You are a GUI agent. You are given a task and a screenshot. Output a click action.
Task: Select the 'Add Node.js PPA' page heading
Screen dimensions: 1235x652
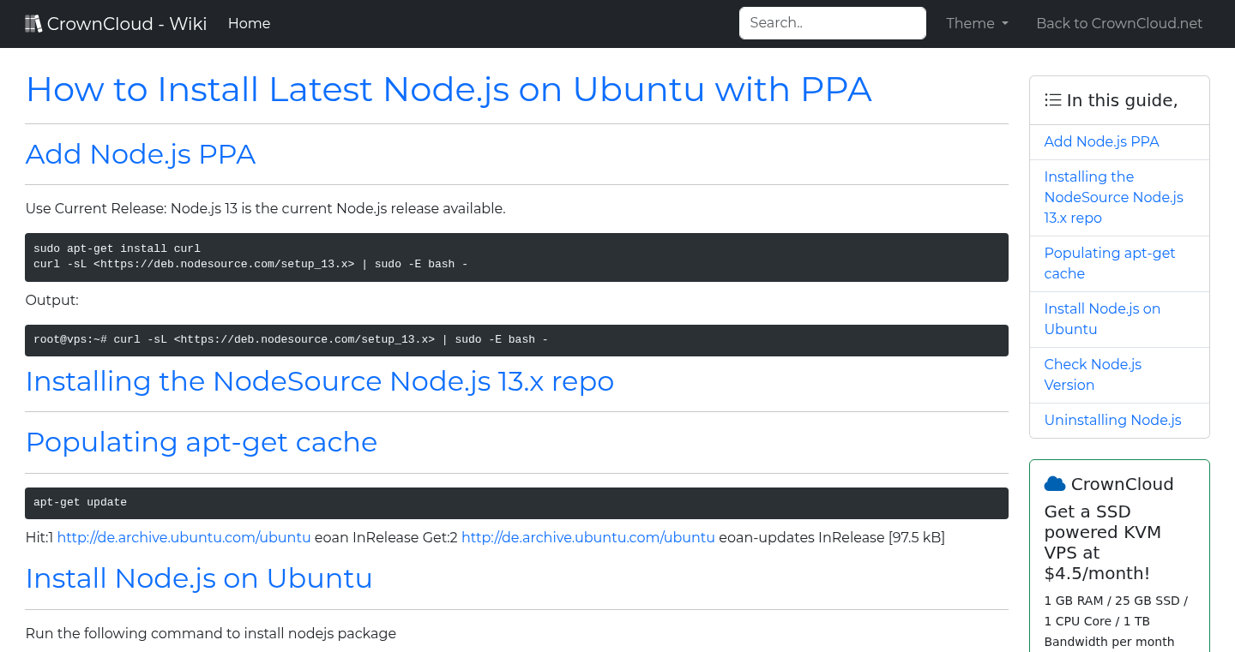[x=140, y=154]
